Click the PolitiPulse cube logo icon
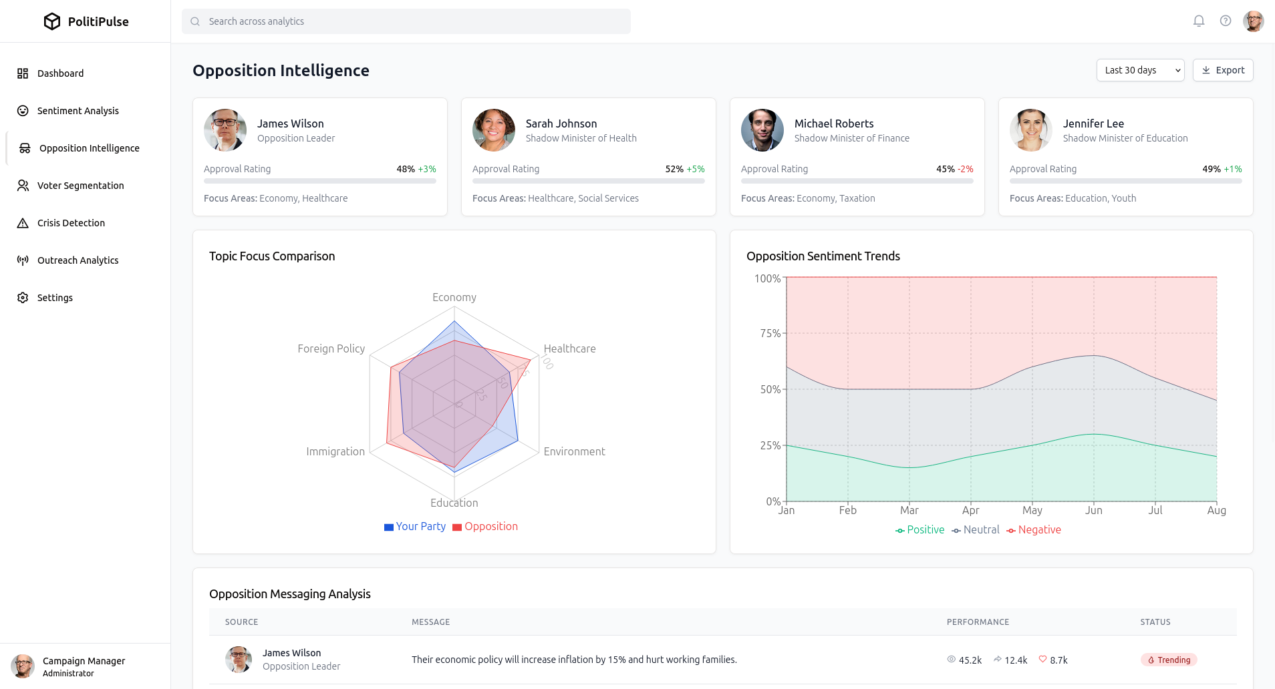1275x689 pixels. [52, 21]
